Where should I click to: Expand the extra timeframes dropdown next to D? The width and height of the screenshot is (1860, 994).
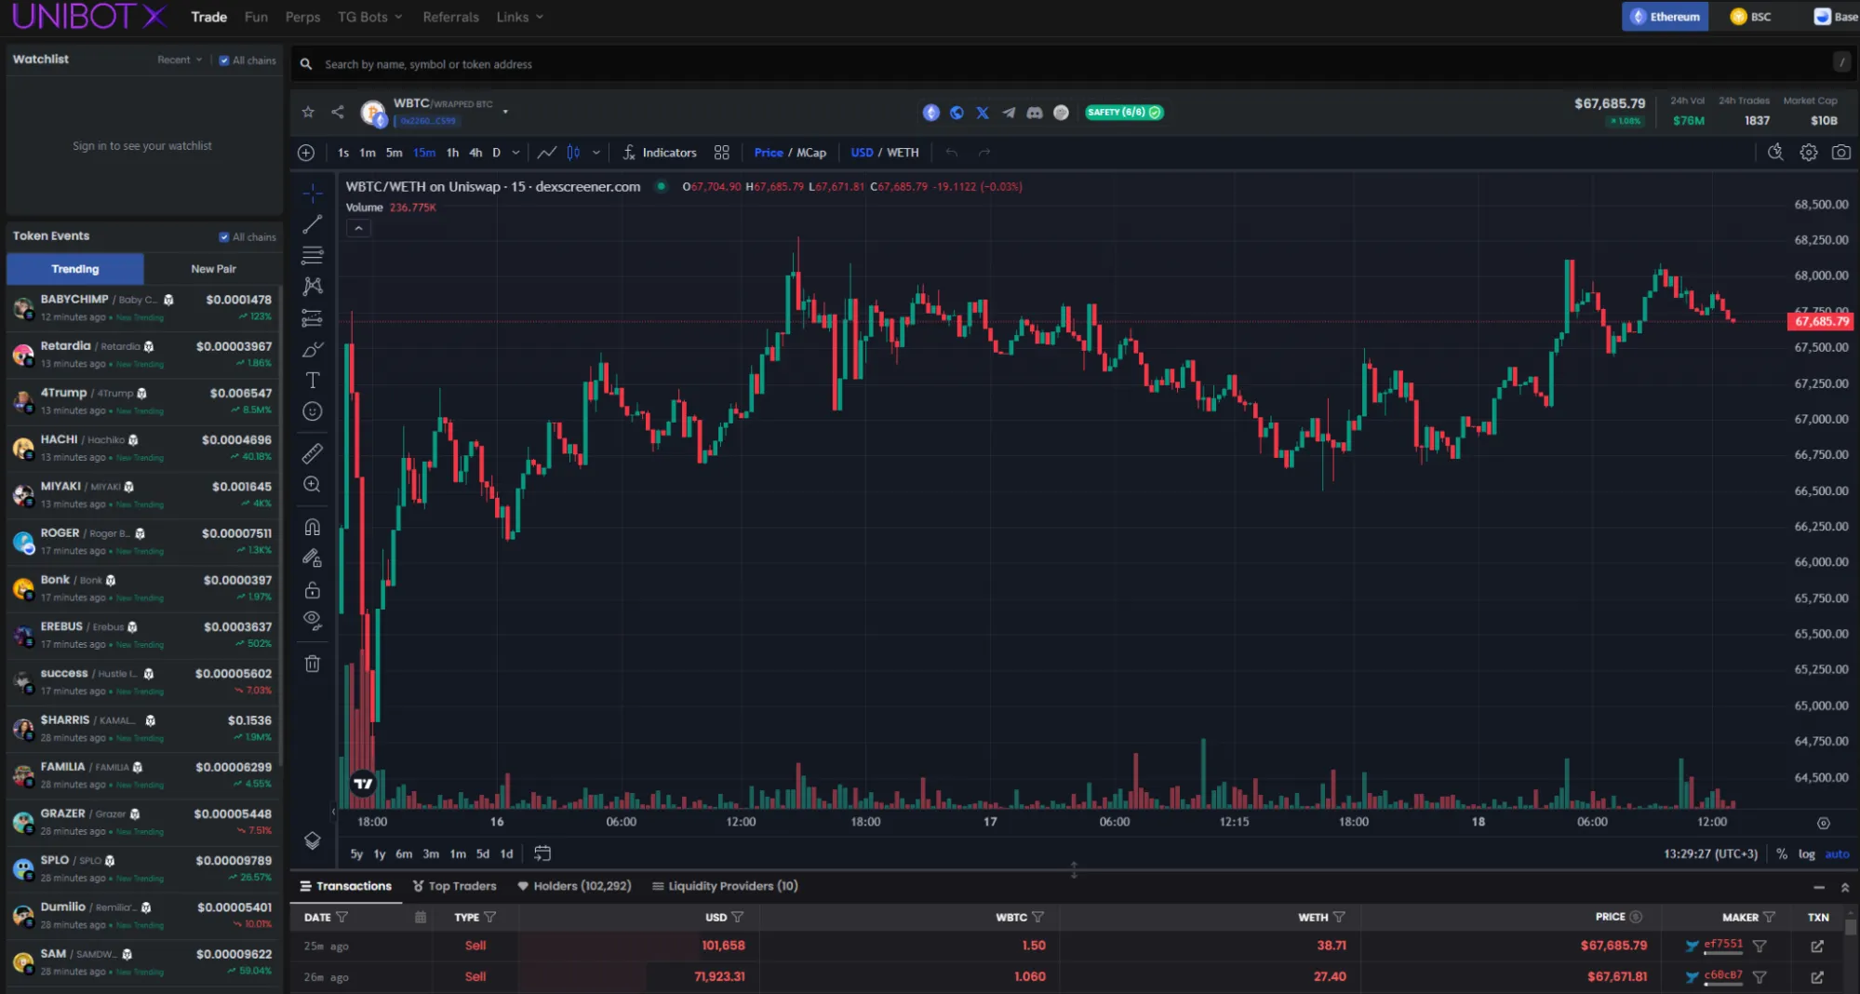(x=515, y=152)
